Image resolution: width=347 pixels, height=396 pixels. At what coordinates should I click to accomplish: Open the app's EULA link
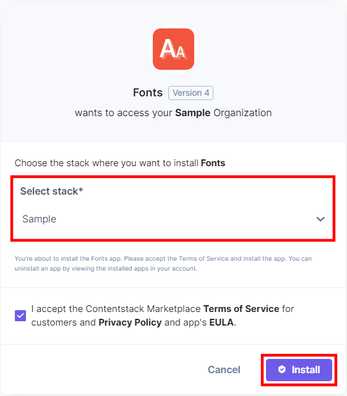pyautogui.click(x=221, y=322)
